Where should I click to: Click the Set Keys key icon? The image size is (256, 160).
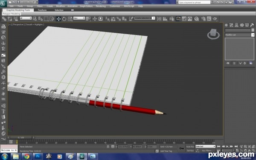point(181,148)
